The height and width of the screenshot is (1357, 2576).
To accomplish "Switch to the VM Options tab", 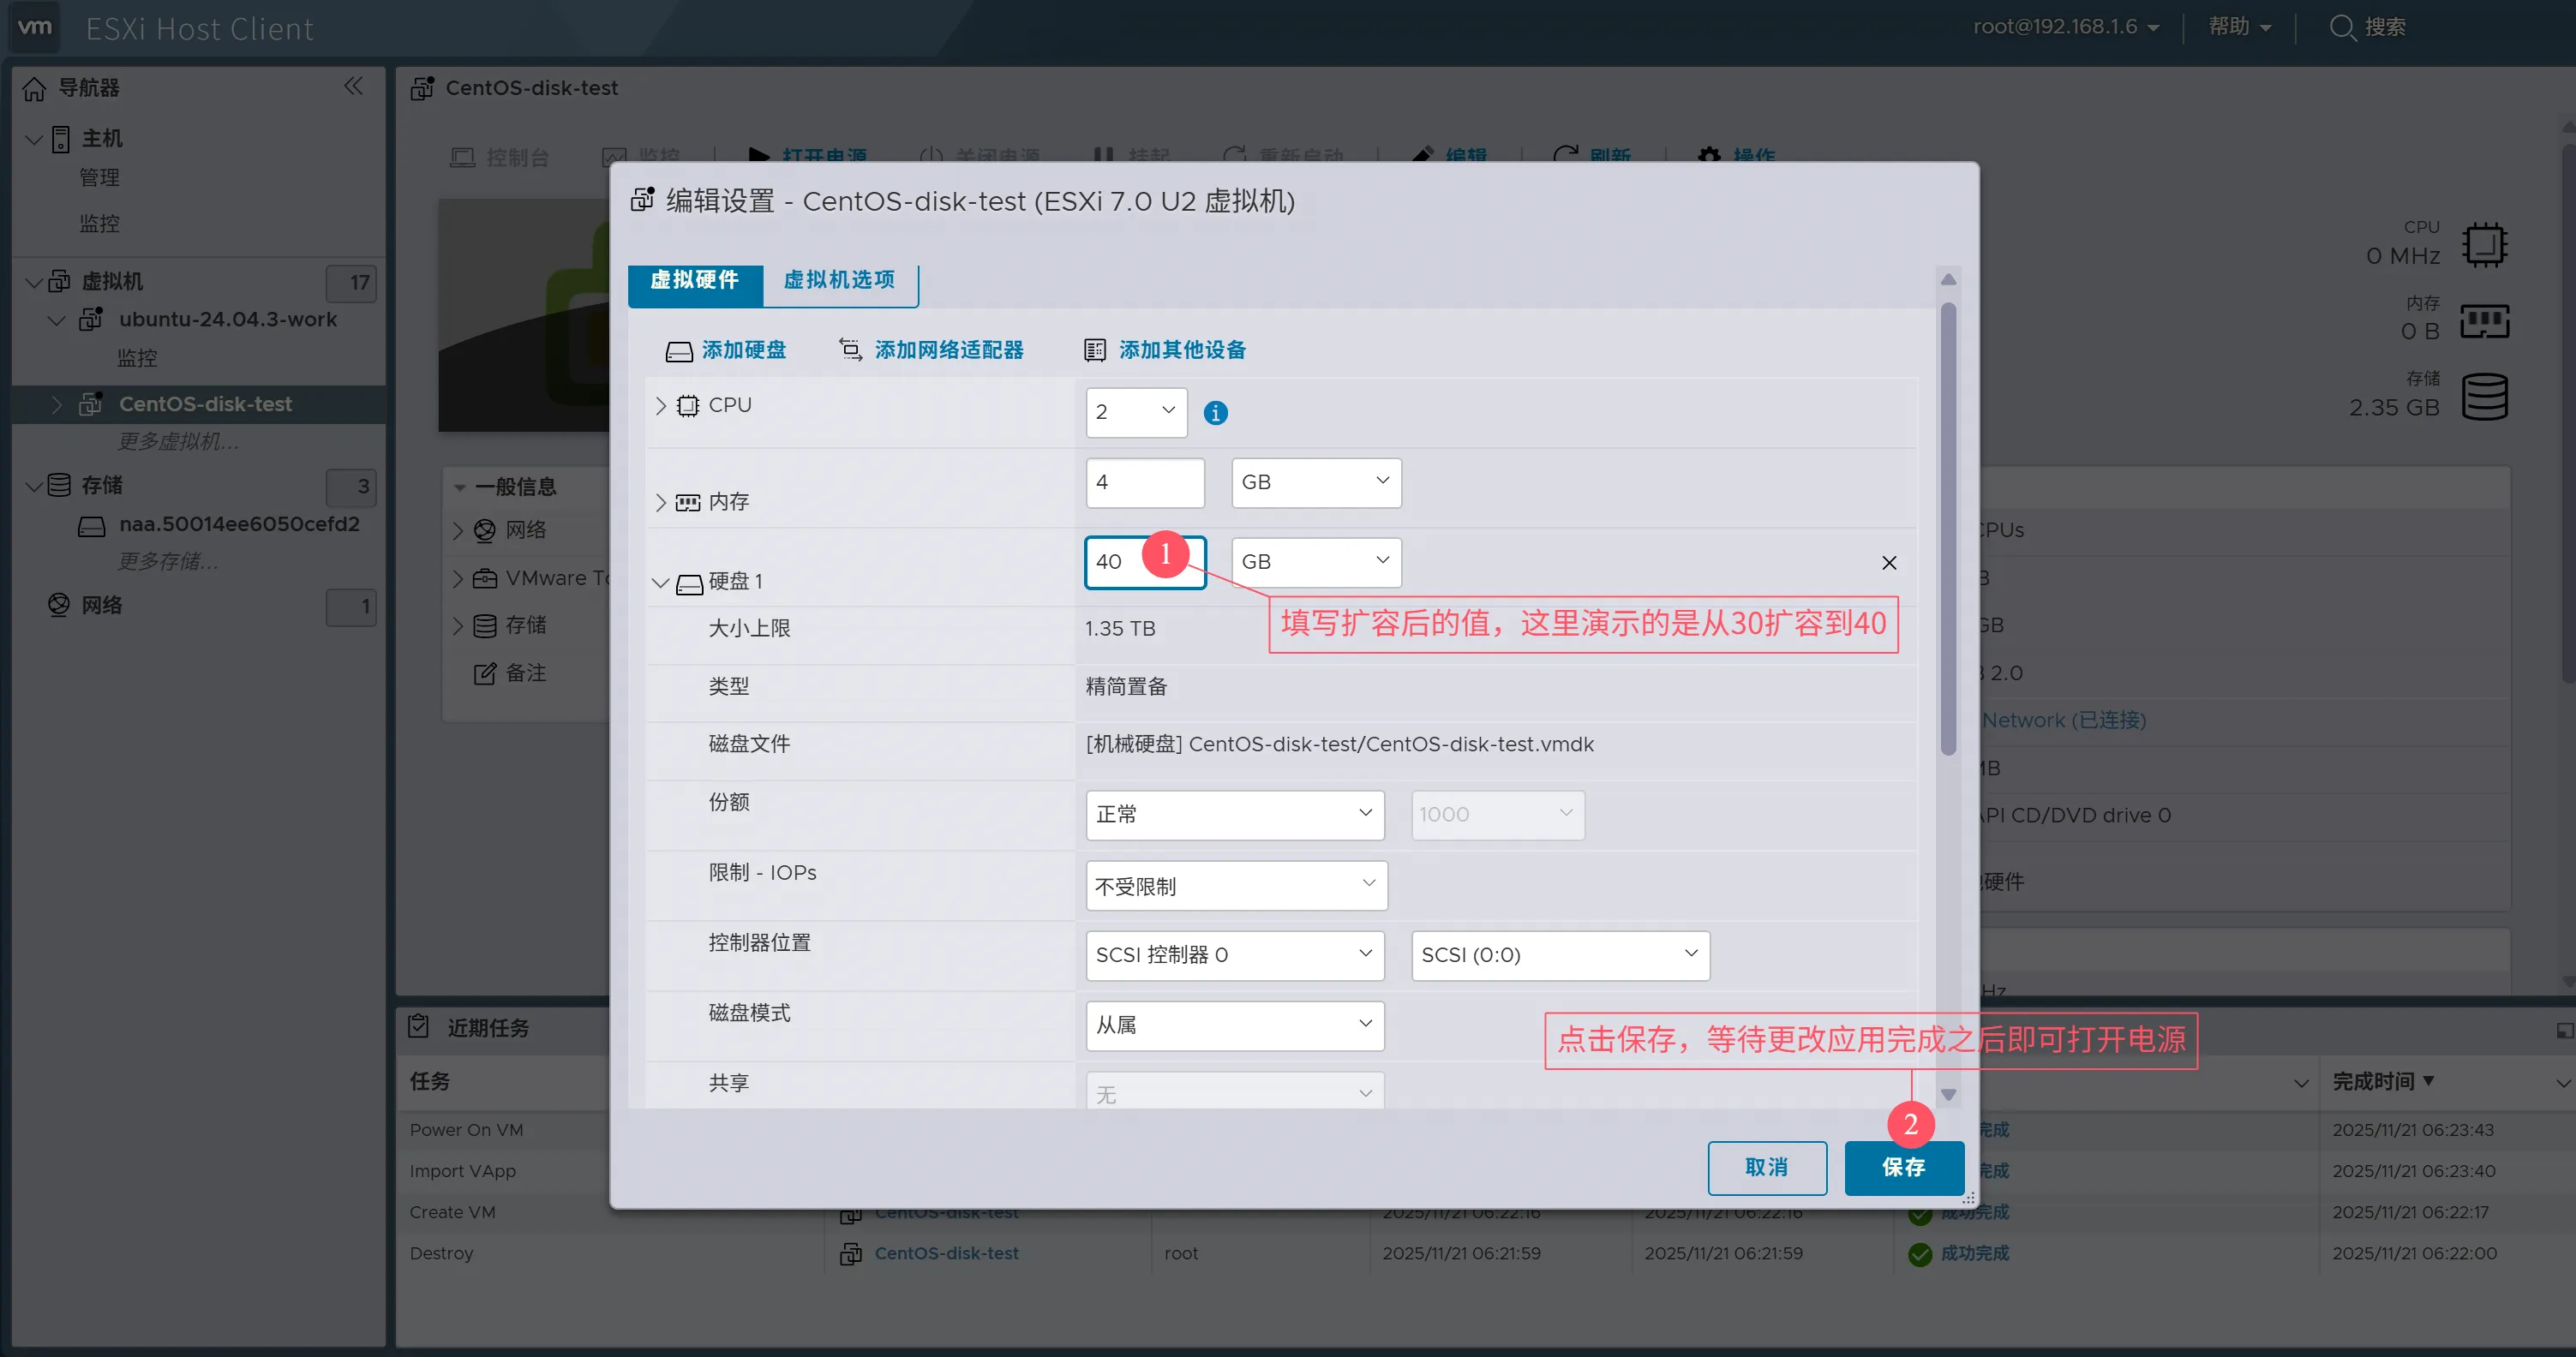I will (839, 280).
